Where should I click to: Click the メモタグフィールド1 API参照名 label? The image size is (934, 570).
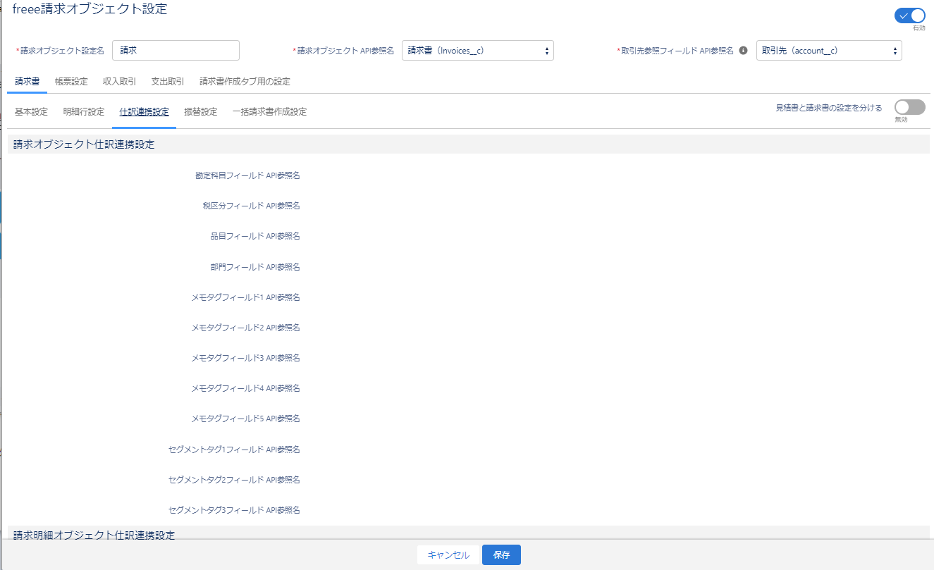tap(245, 297)
